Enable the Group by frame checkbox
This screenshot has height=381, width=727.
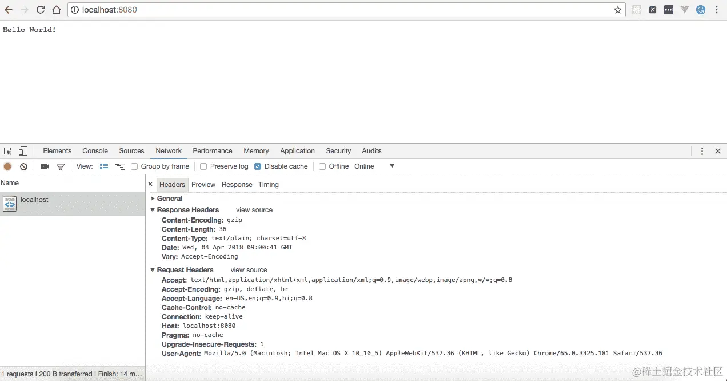pyautogui.click(x=134, y=166)
